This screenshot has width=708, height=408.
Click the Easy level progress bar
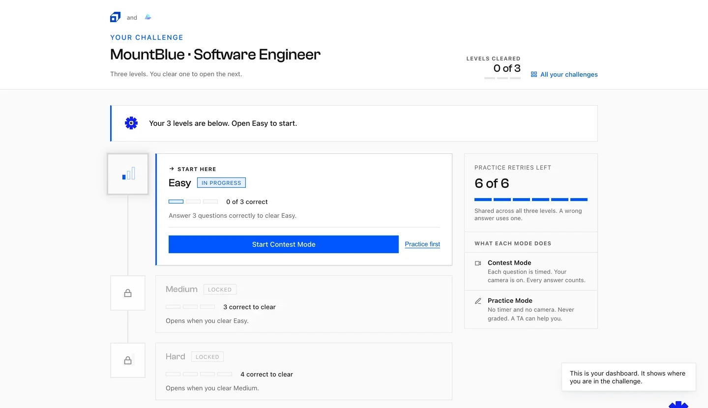click(193, 202)
